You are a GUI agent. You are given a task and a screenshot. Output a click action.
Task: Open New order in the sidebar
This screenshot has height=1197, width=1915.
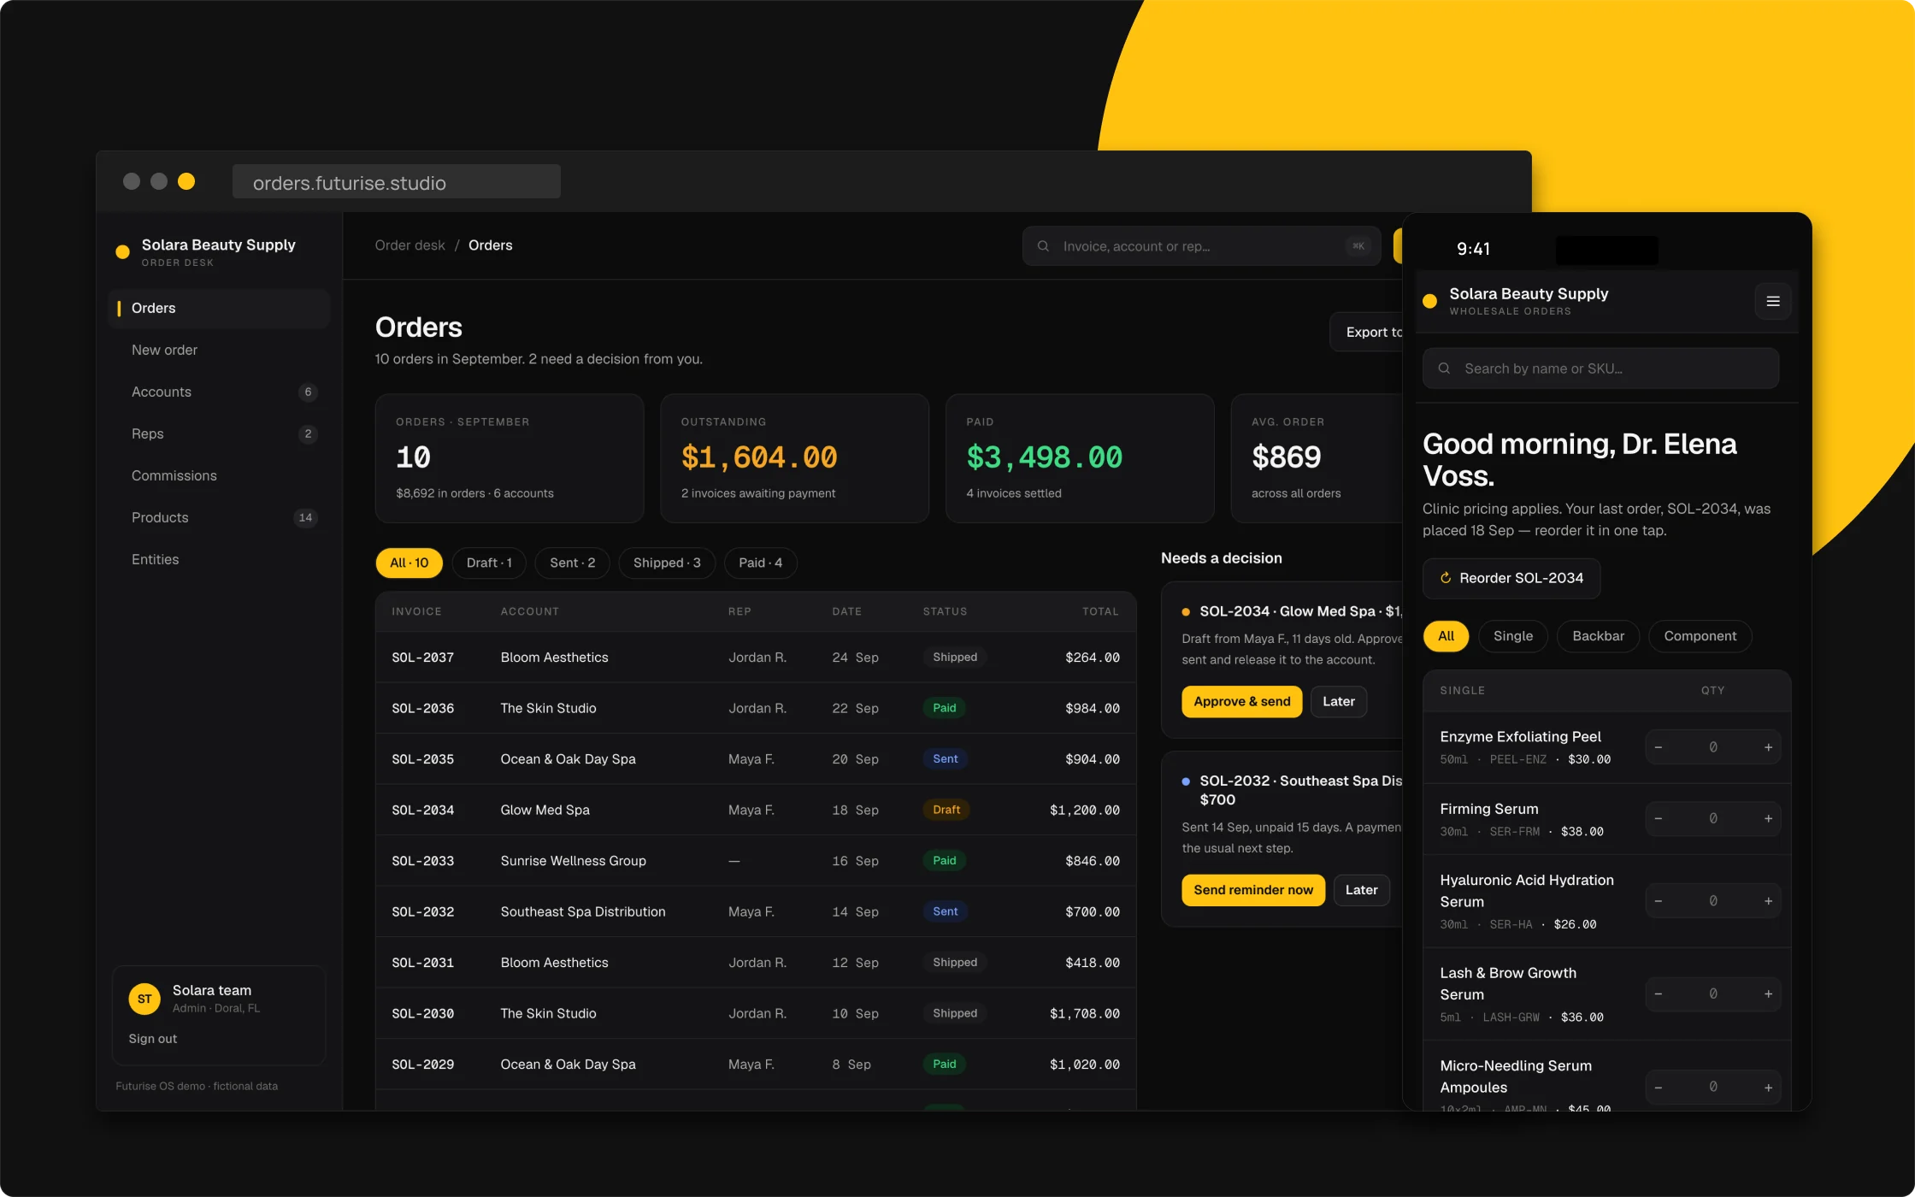[x=220, y=350]
